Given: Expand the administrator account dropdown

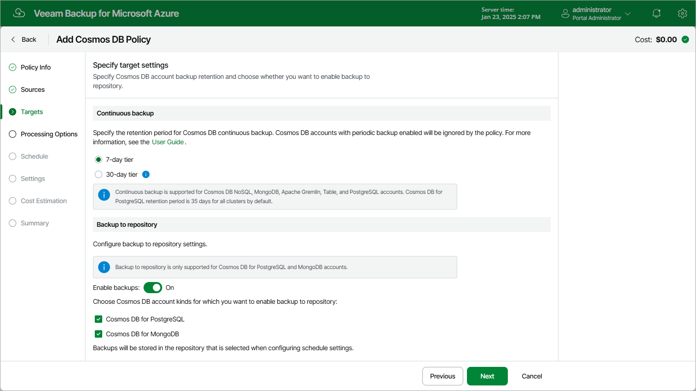Looking at the screenshot, I should 628,13.
